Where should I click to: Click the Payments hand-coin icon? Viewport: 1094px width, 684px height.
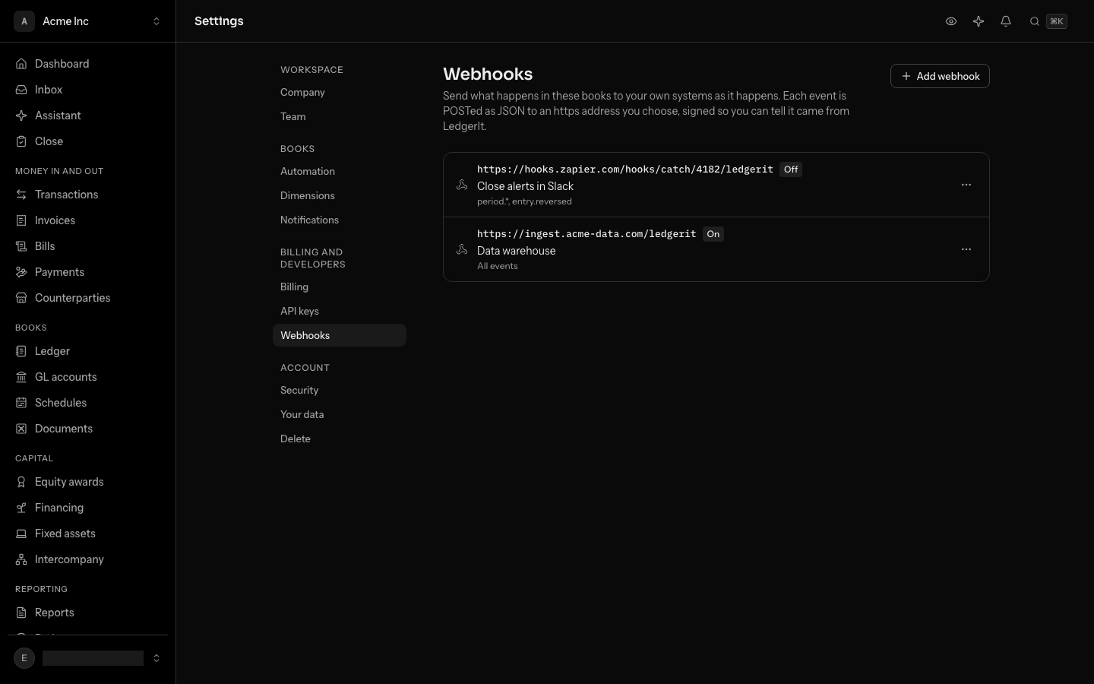(21, 272)
